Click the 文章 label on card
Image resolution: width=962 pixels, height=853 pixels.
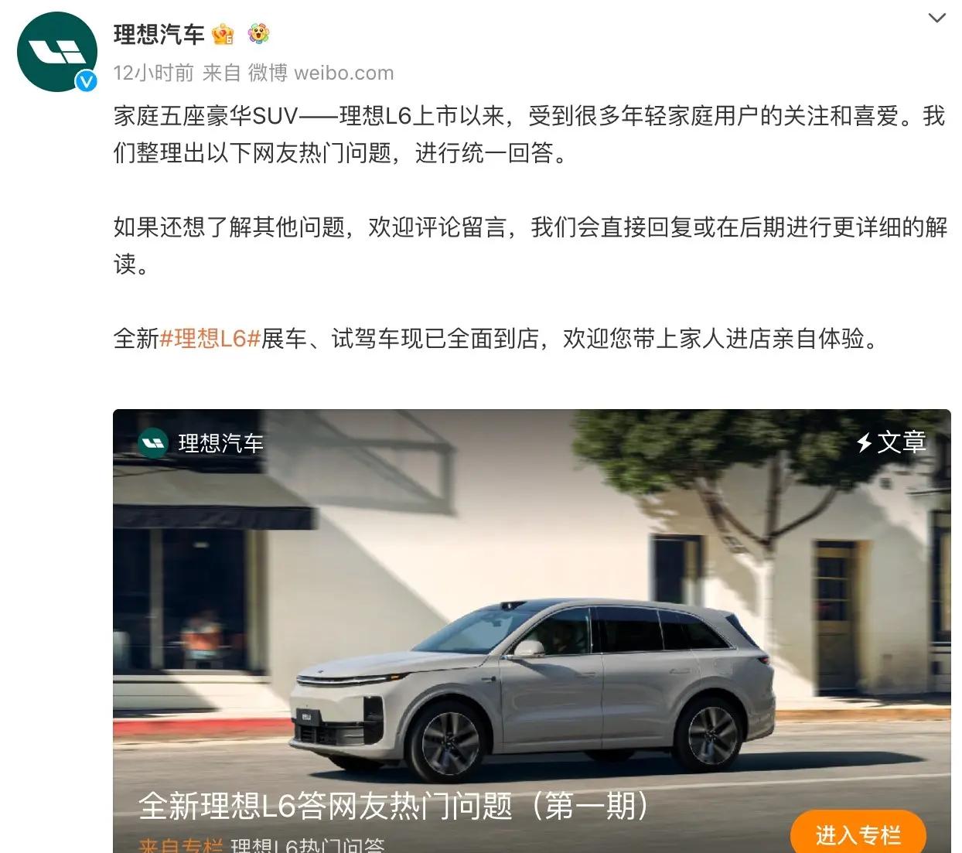coord(902,442)
